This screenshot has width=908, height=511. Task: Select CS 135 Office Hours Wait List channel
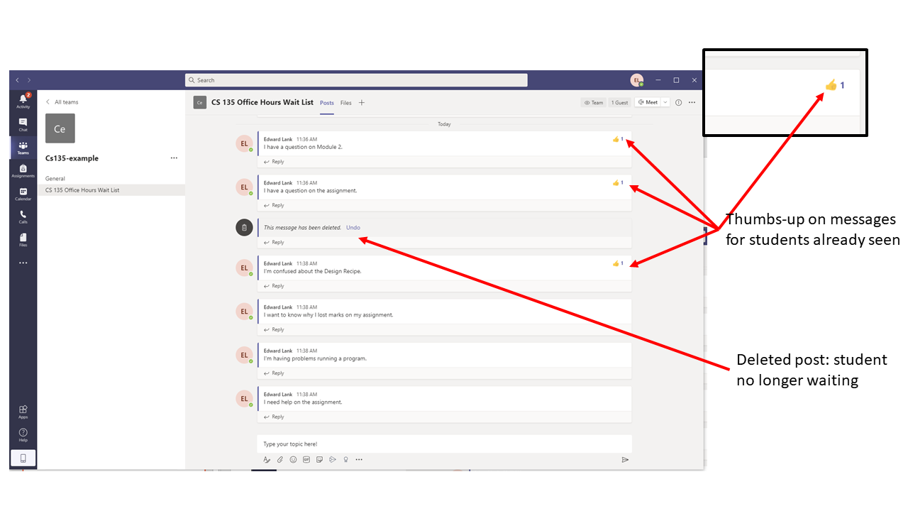click(x=82, y=190)
